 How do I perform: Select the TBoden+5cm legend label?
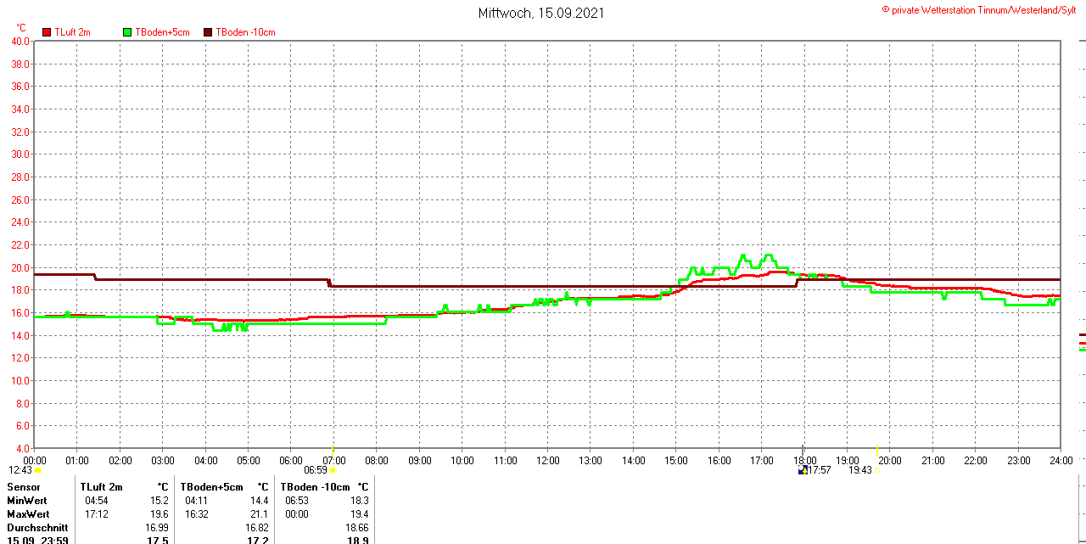click(x=162, y=32)
